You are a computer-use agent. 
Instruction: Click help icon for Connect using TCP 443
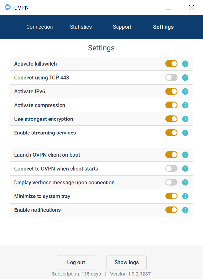click(185, 78)
